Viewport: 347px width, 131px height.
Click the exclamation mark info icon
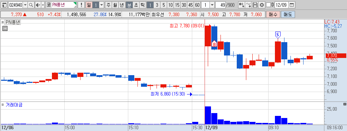pyautogui.click(x=81, y=5)
